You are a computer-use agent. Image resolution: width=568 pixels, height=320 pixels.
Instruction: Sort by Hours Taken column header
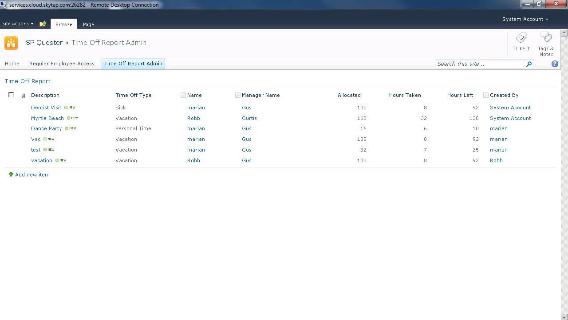(405, 95)
